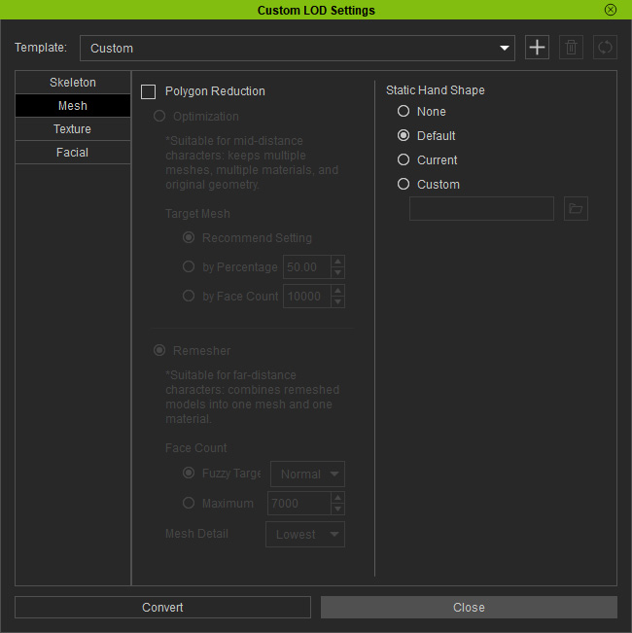Expand the Fuzzy Target Normal dropdown

307,474
